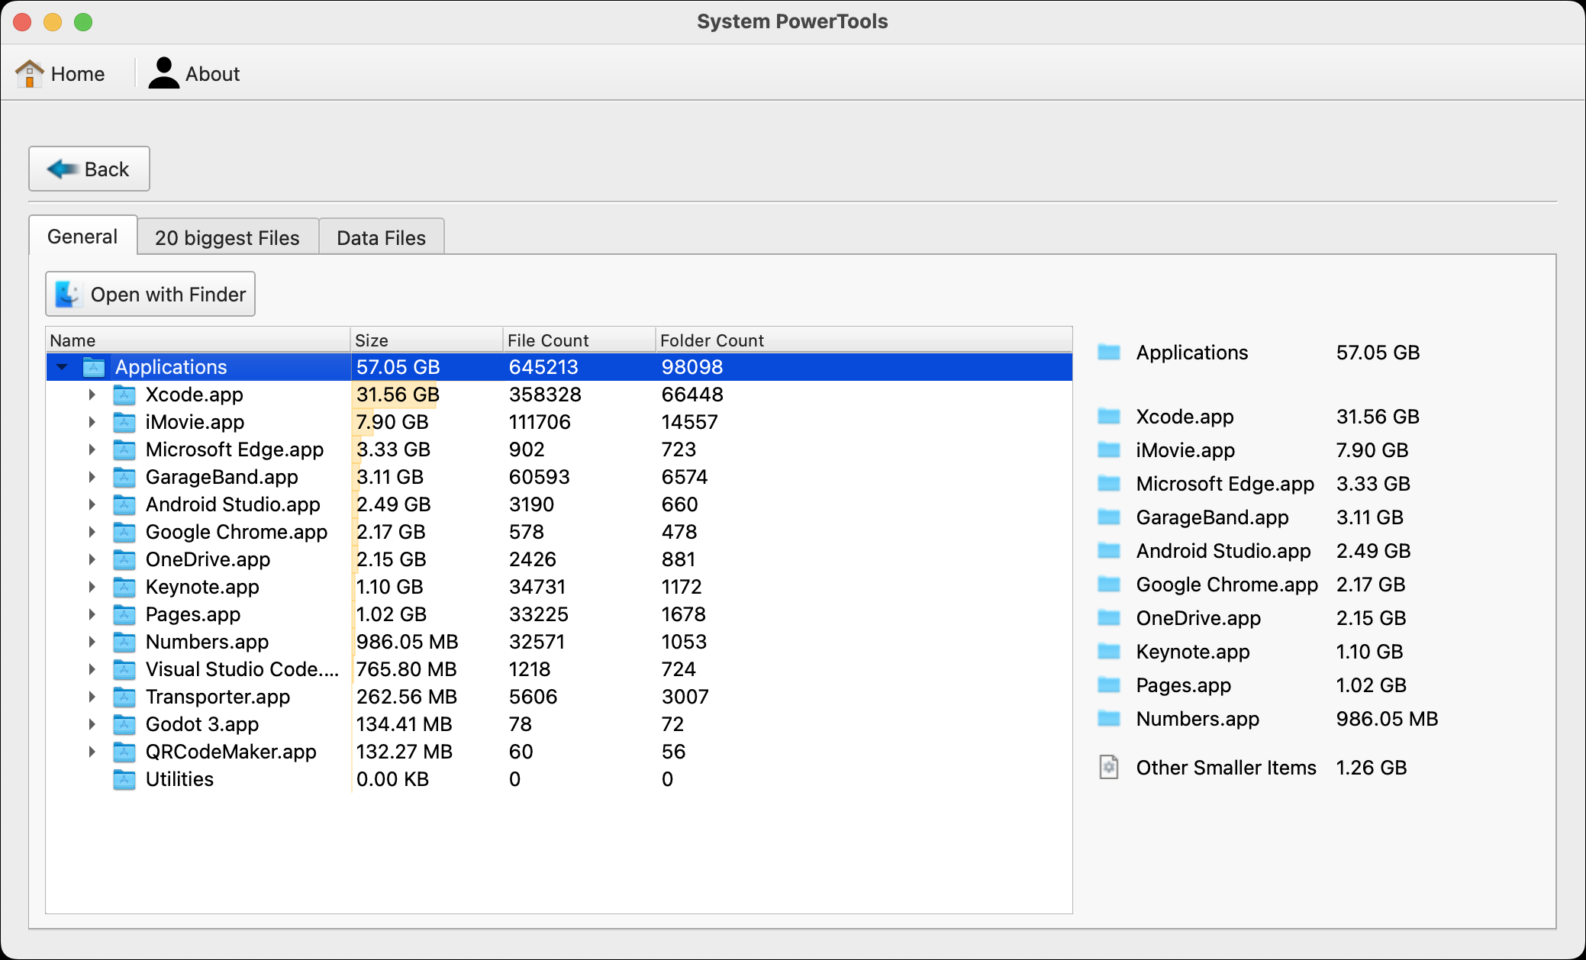The height and width of the screenshot is (960, 1586).
Task: Click Google Chrome.app folder icon in tree
Action: pyautogui.click(x=124, y=532)
